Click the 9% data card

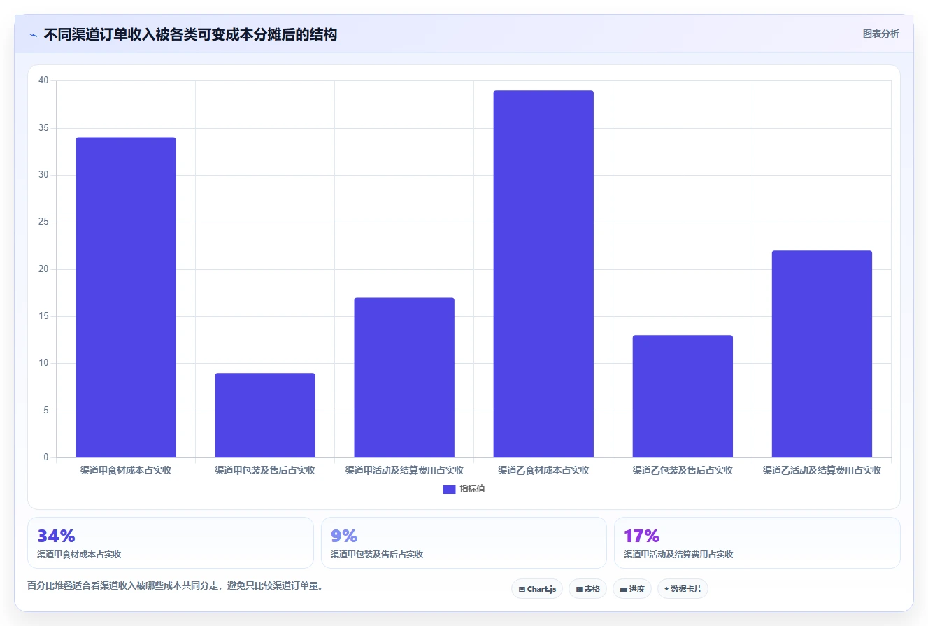coord(464,543)
